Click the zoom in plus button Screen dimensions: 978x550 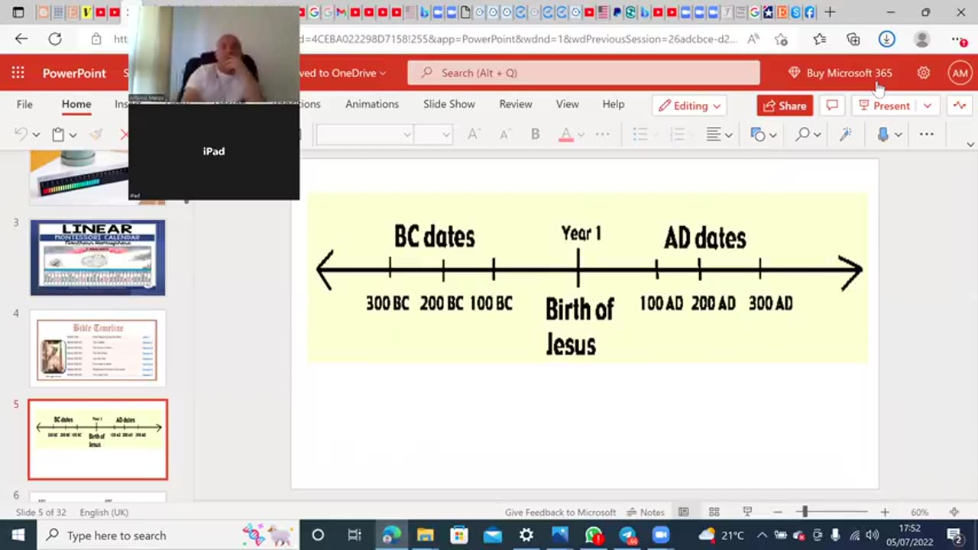[884, 512]
